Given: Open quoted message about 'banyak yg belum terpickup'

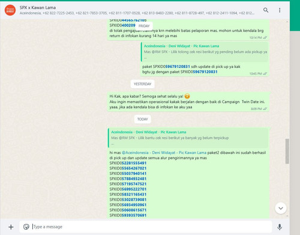Looking at the screenshot, I should [x=188, y=138].
